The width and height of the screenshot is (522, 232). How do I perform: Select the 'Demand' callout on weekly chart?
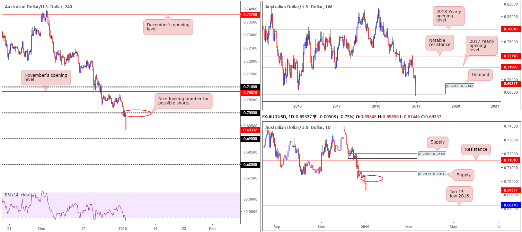480,74
